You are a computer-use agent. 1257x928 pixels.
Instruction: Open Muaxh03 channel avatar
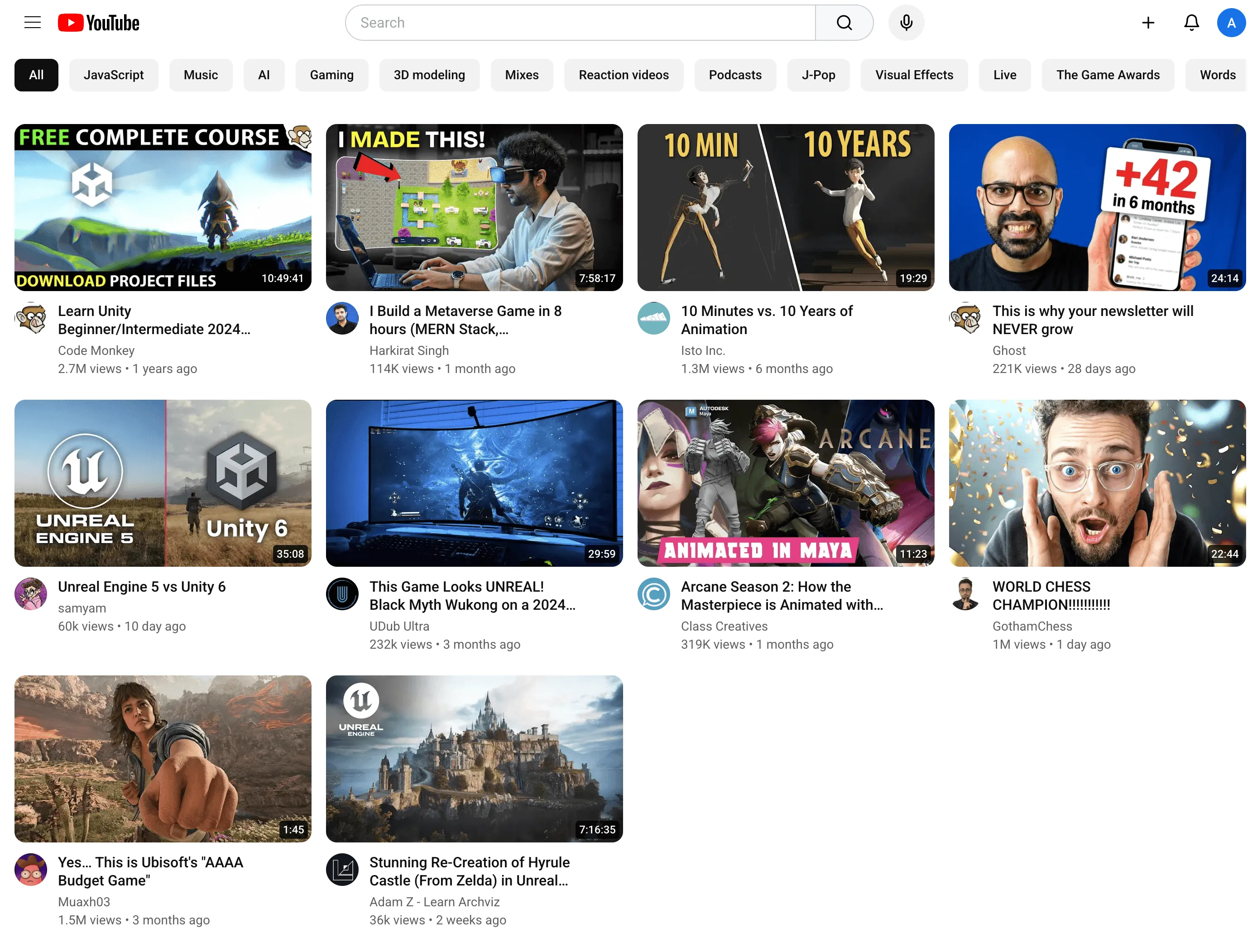pyautogui.click(x=31, y=869)
